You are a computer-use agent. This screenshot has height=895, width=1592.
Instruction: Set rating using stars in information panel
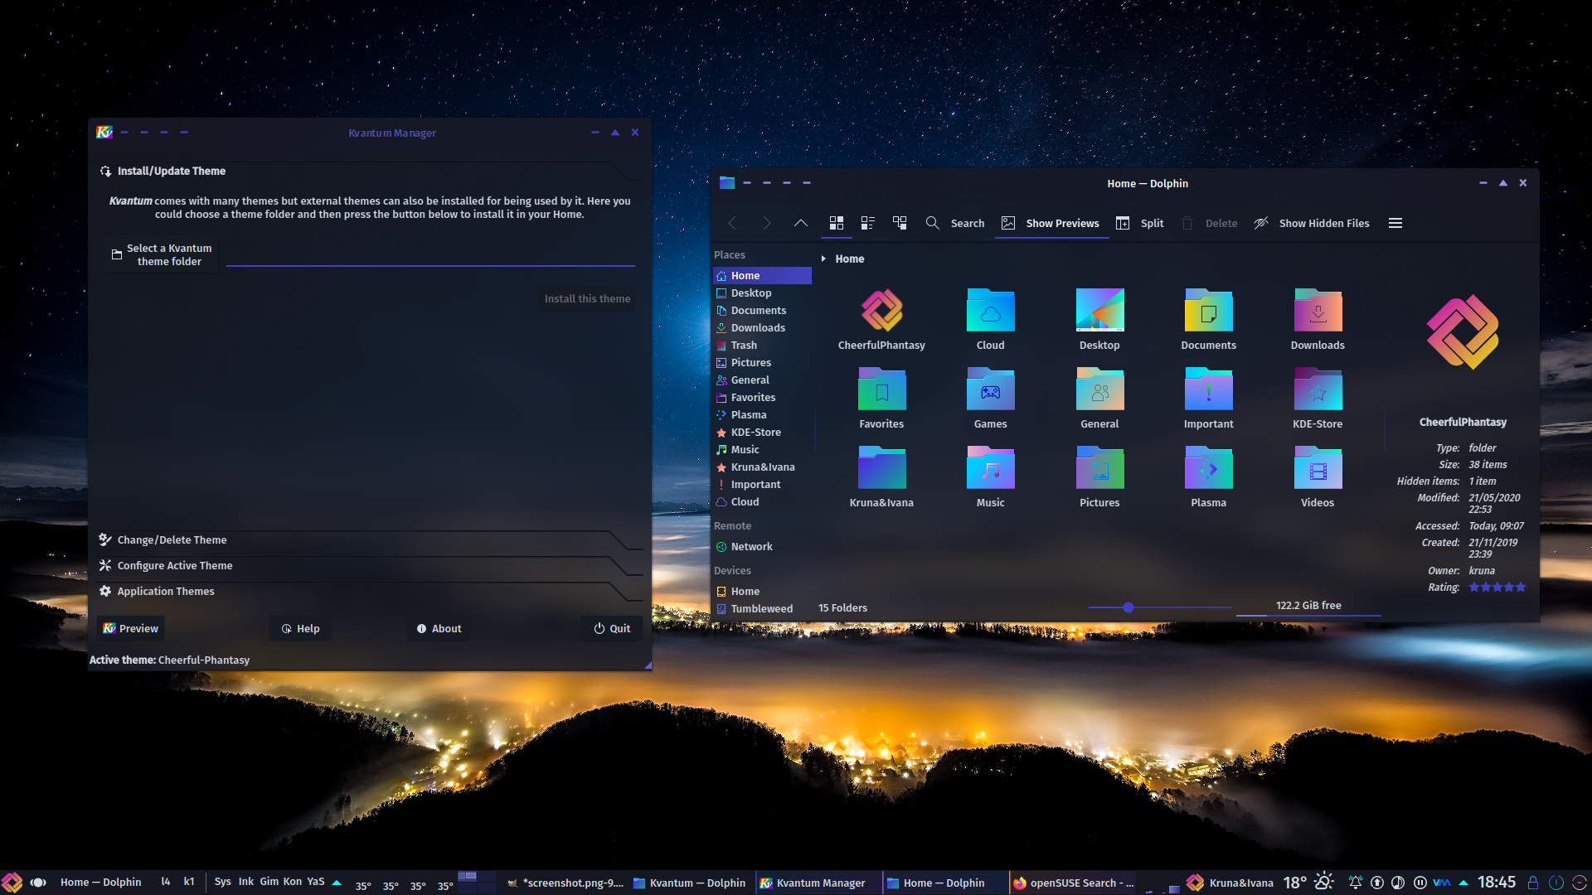[x=1497, y=587]
